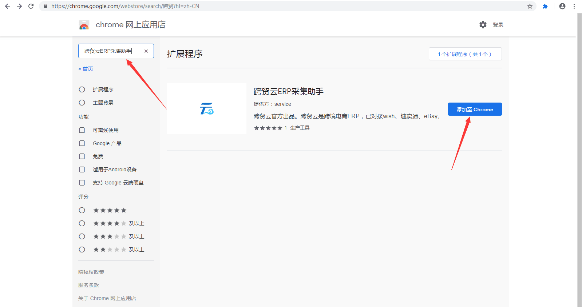Go back with the browser back arrow
The width and height of the screenshot is (582, 307).
(x=8, y=6)
